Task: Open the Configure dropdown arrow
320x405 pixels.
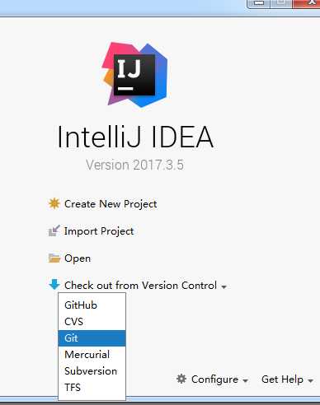Action: [246, 380]
